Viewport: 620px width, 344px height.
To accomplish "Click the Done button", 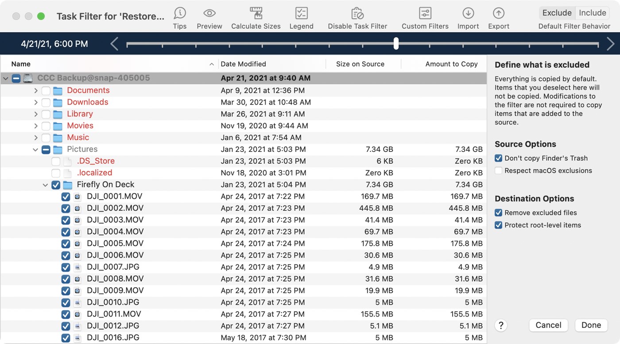I will pyautogui.click(x=591, y=325).
